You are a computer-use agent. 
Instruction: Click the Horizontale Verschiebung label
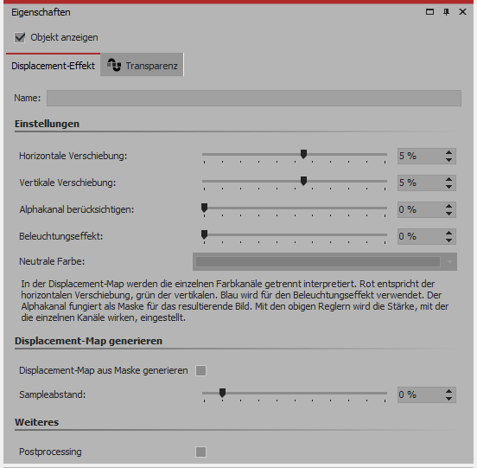coord(73,156)
